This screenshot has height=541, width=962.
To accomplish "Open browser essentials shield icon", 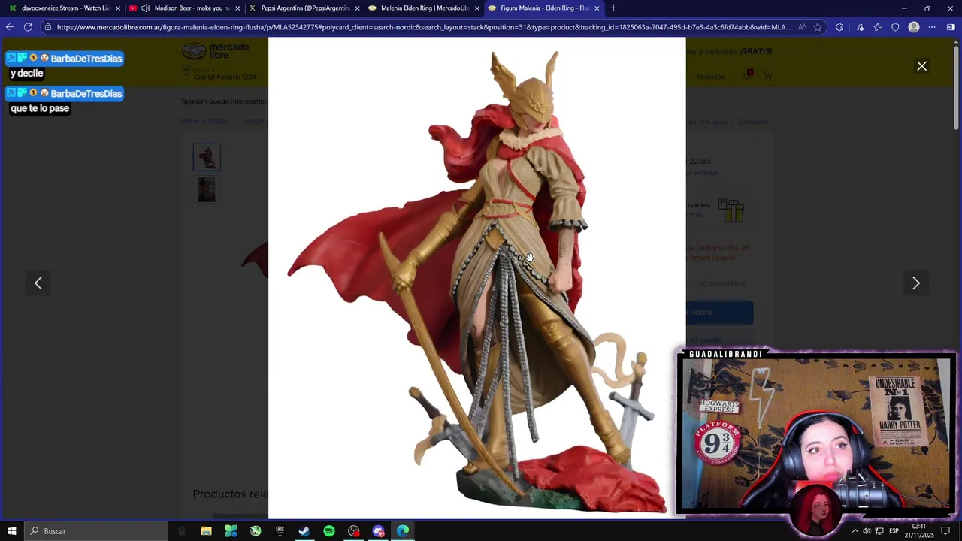I will [x=895, y=27].
